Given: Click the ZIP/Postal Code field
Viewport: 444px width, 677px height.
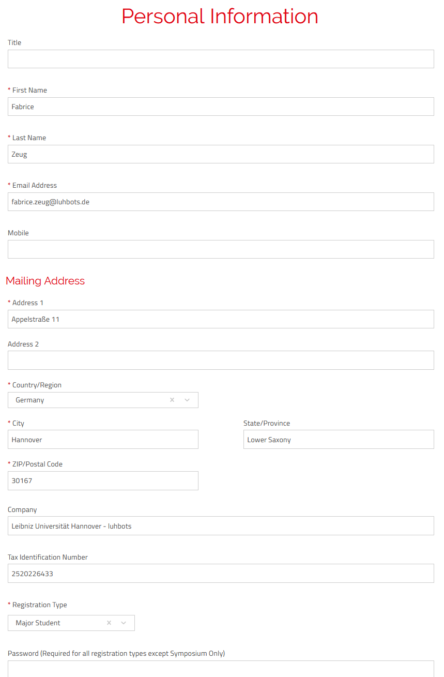Looking at the screenshot, I should [x=103, y=480].
